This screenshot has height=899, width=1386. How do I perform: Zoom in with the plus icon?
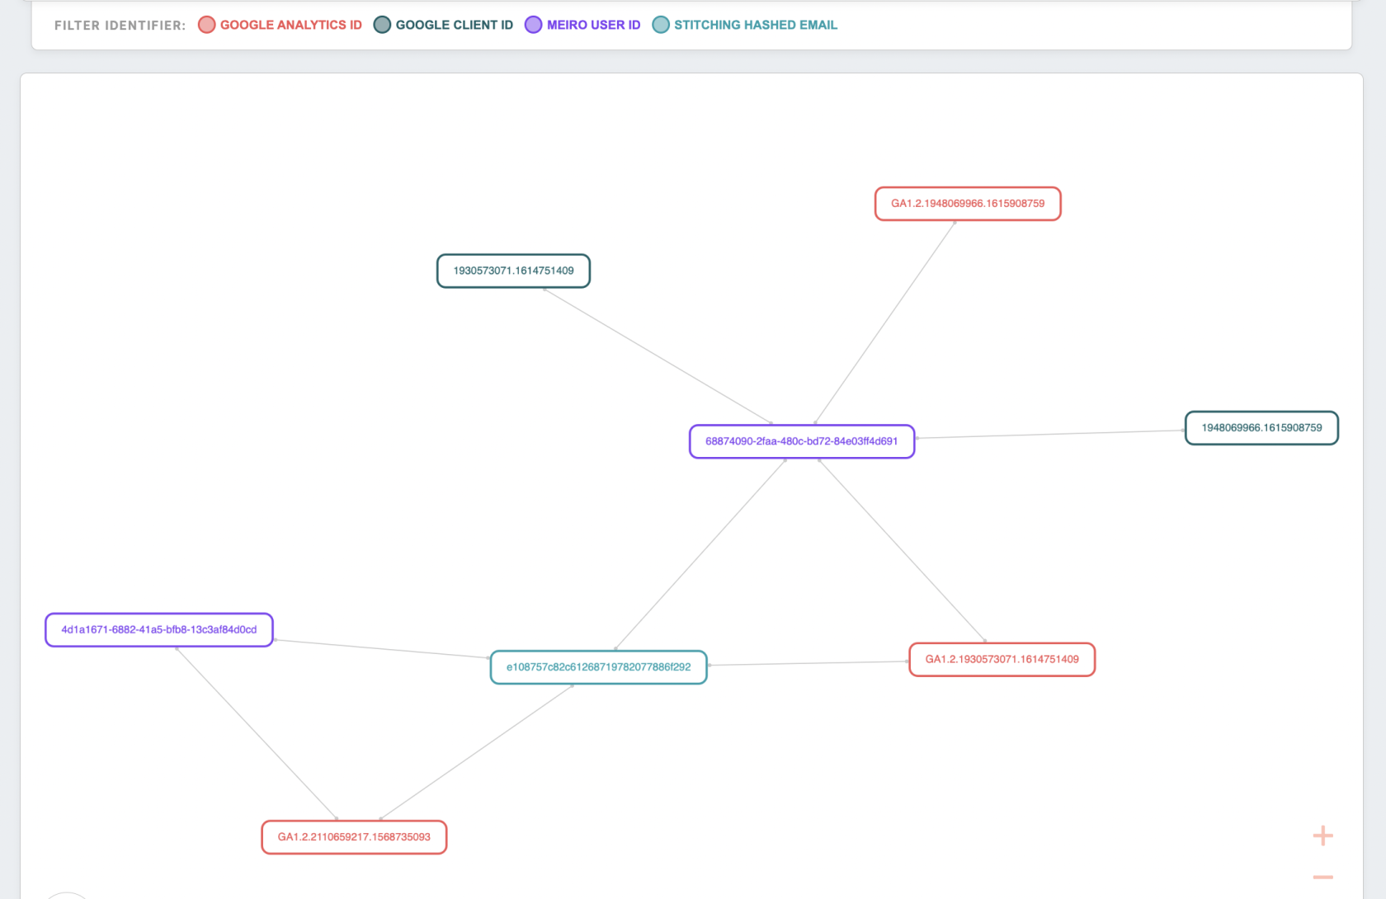pyautogui.click(x=1322, y=835)
